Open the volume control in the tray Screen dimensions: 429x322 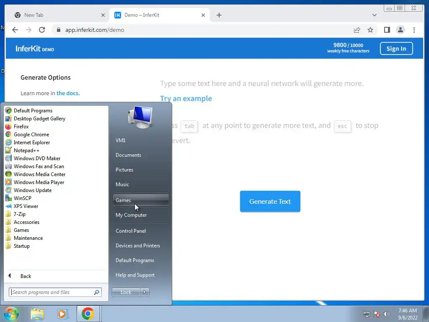point(386,314)
